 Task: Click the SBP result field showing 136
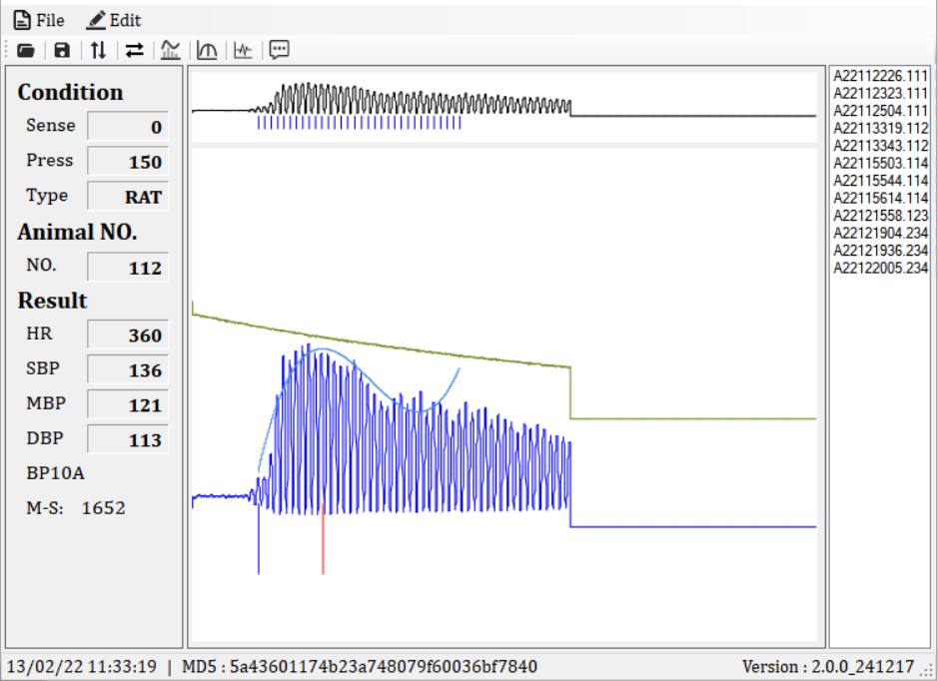[128, 370]
